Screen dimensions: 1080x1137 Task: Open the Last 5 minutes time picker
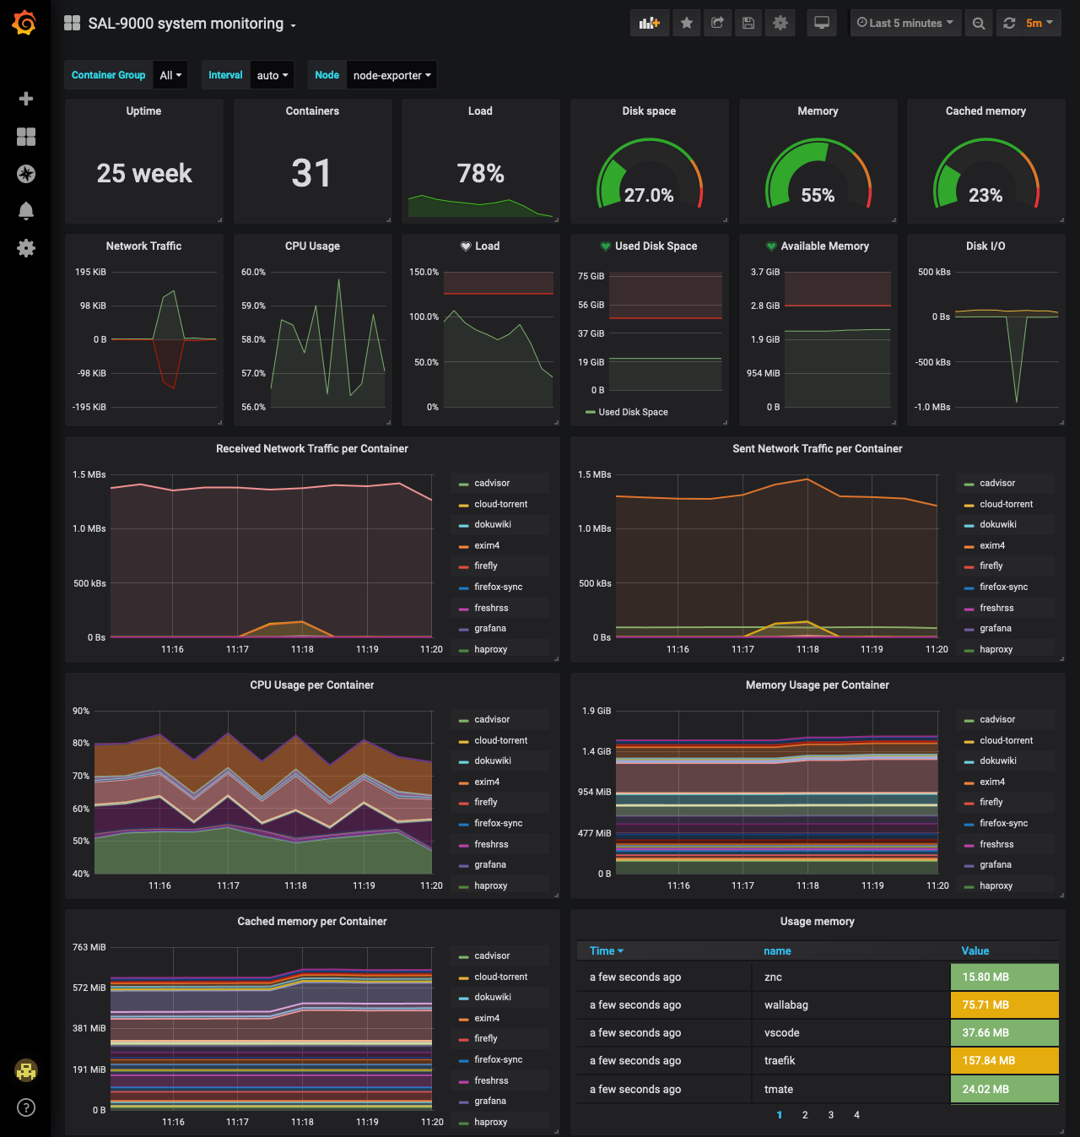(x=904, y=23)
